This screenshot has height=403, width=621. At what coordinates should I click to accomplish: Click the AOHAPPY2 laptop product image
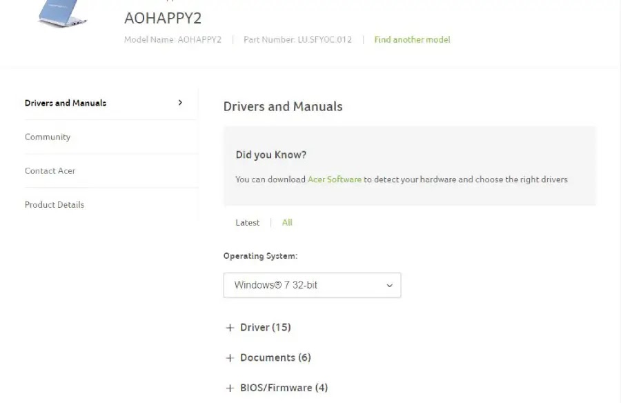63,13
